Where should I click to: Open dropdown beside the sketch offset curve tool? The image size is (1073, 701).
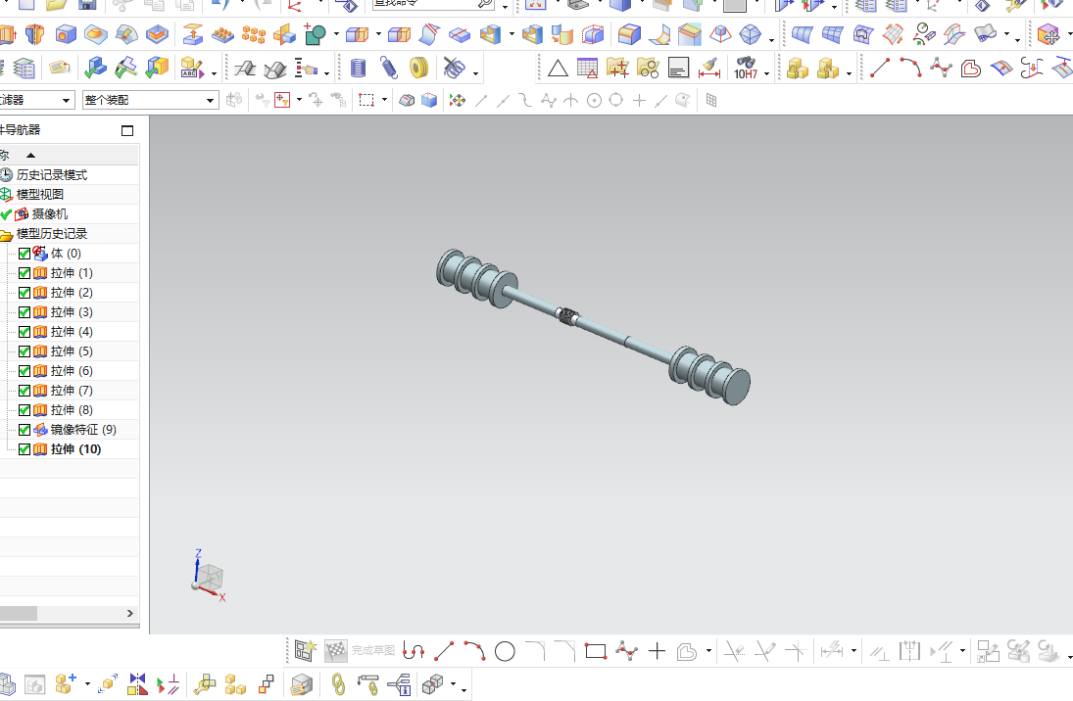pyautogui.click(x=708, y=651)
